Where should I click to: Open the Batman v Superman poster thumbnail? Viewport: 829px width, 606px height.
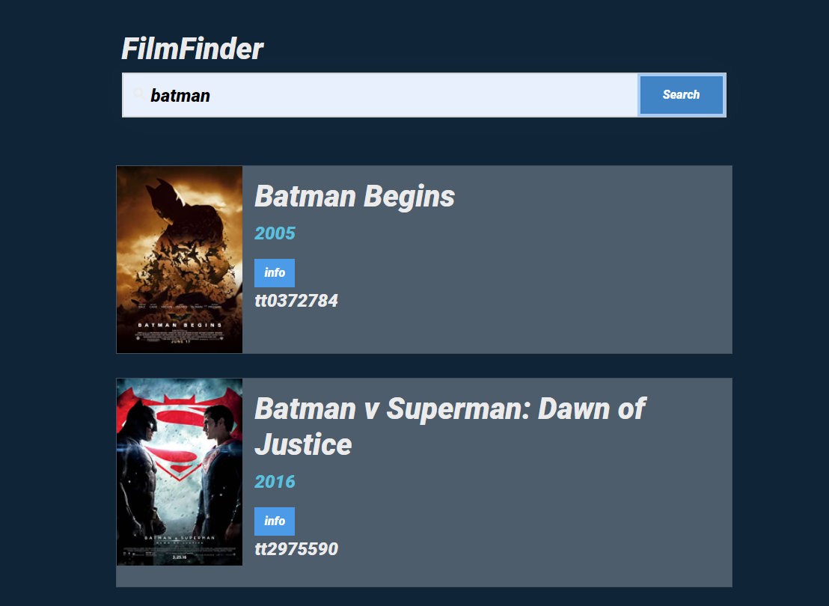(180, 471)
